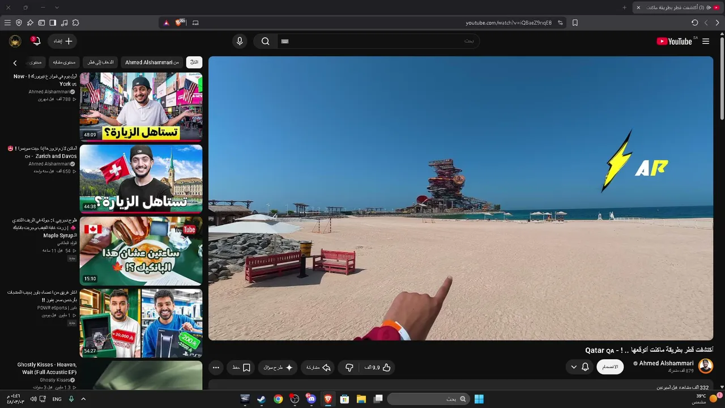The image size is (725, 408).
Task: Toggle the browser sidebar panel
Action: pos(53,23)
